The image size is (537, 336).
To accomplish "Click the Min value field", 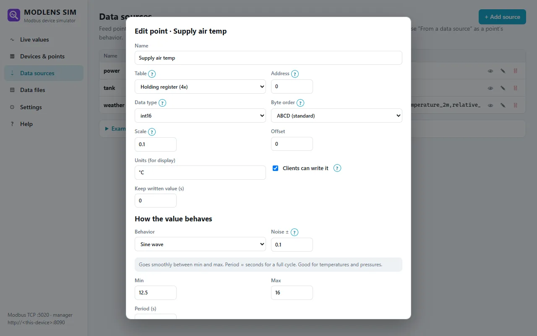I will pyautogui.click(x=156, y=293).
